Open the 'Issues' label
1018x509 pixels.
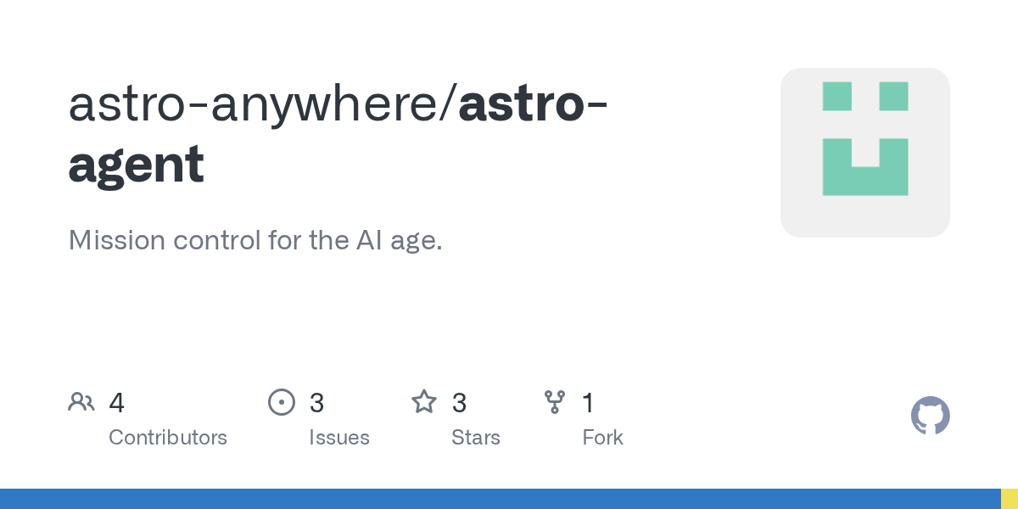(x=339, y=438)
